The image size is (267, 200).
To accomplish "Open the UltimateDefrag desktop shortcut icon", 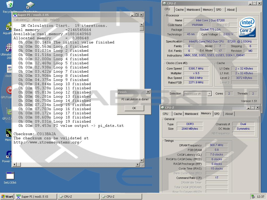I will (x=9, y=47).
